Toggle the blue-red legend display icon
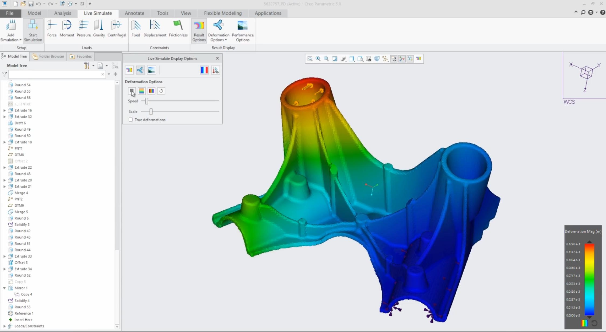 click(204, 70)
